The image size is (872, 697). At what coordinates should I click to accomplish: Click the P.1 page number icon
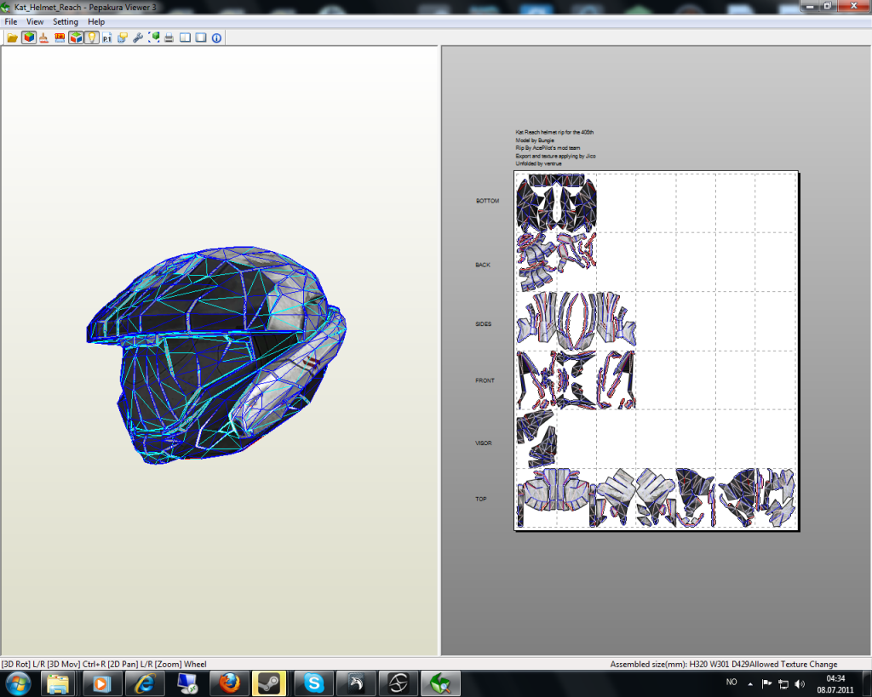pyautogui.click(x=106, y=37)
